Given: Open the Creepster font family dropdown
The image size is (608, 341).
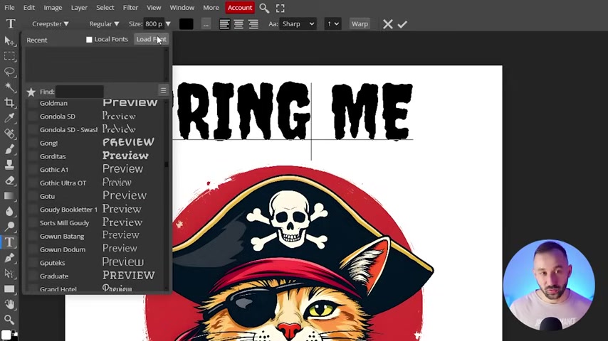Looking at the screenshot, I should point(51,24).
